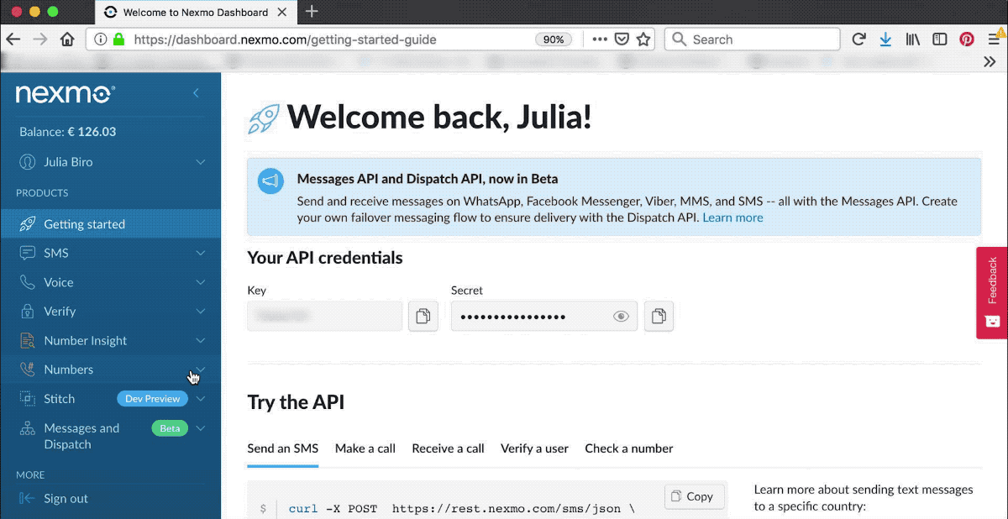Reload the page with the refresh icon
Screen dimensions: 1008x519
pyautogui.click(x=858, y=39)
